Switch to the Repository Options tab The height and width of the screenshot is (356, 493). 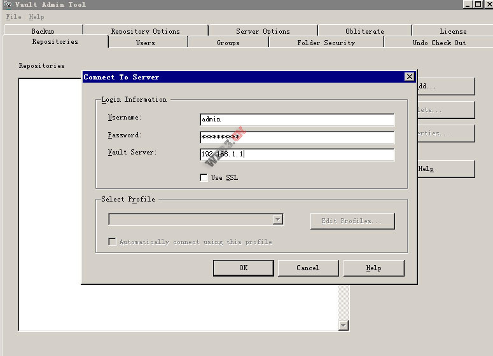tap(146, 31)
